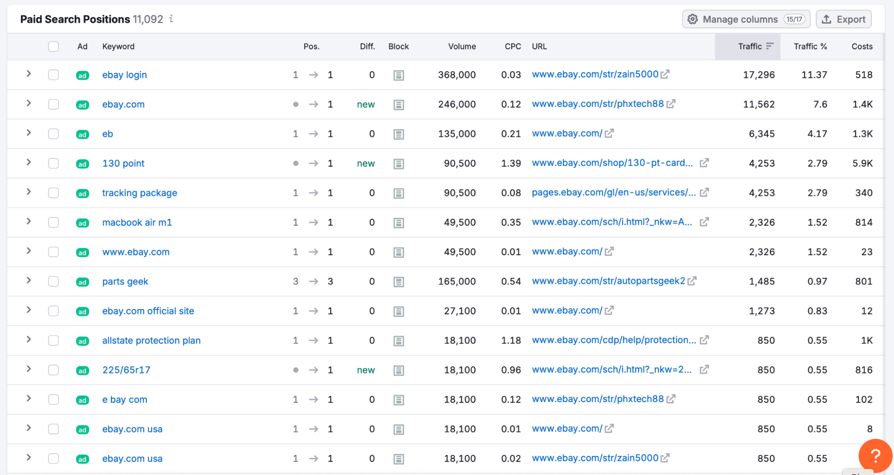Click the ad badge next to 225/65r17
The height and width of the screenshot is (475, 894).
coord(82,370)
